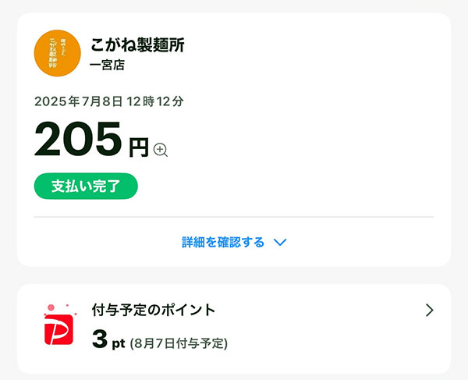This screenshot has height=380, width=468.
Task: Click the pt unit label
Action: (119, 344)
